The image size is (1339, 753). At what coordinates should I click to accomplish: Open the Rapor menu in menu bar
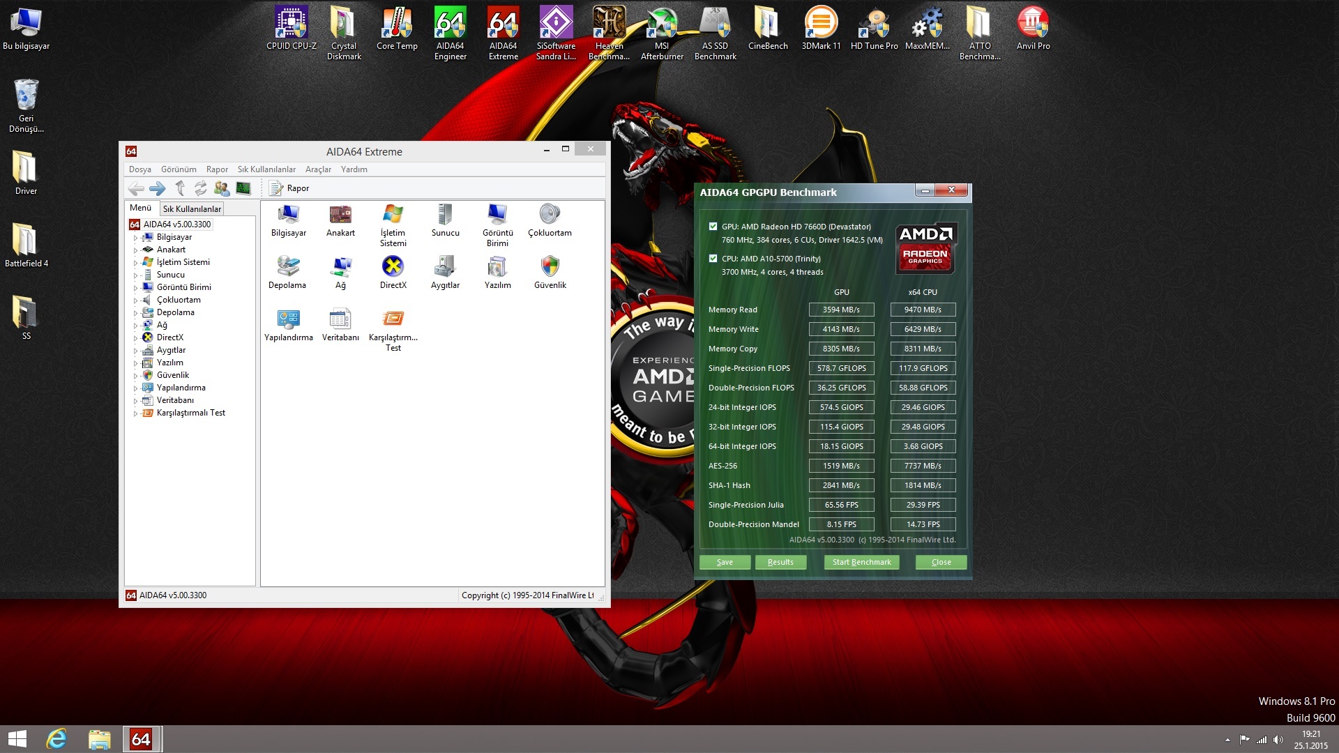(217, 169)
